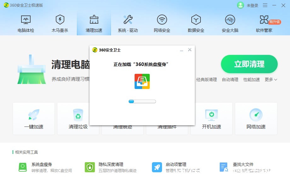Viewport: 290px width, 183px height.
Task: Open 安全大脑 icon
Action: [230, 20]
